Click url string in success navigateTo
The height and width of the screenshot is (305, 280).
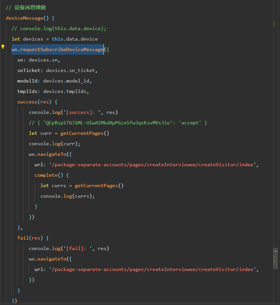153,165
